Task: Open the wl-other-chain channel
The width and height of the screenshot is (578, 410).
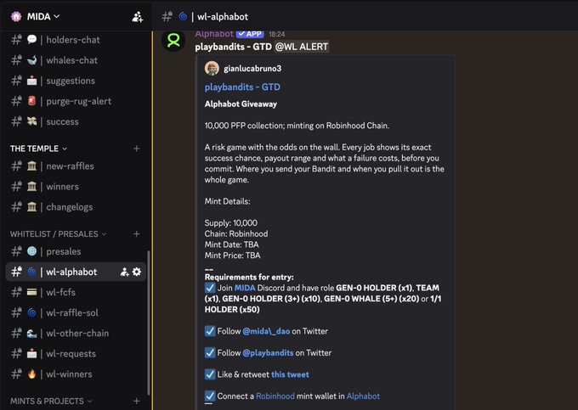Action: (76, 334)
